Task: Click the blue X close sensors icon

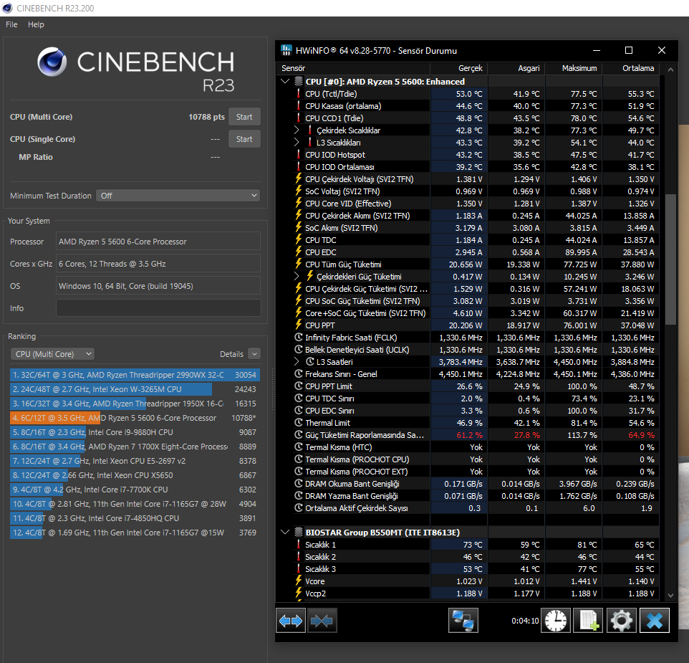Action: (x=655, y=621)
